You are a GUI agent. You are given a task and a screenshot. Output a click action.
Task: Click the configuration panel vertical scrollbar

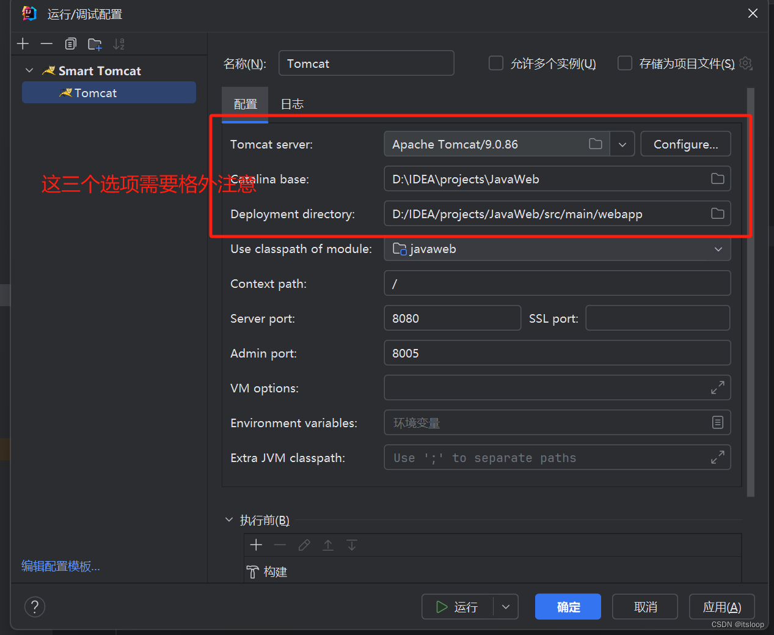[x=751, y=292]
